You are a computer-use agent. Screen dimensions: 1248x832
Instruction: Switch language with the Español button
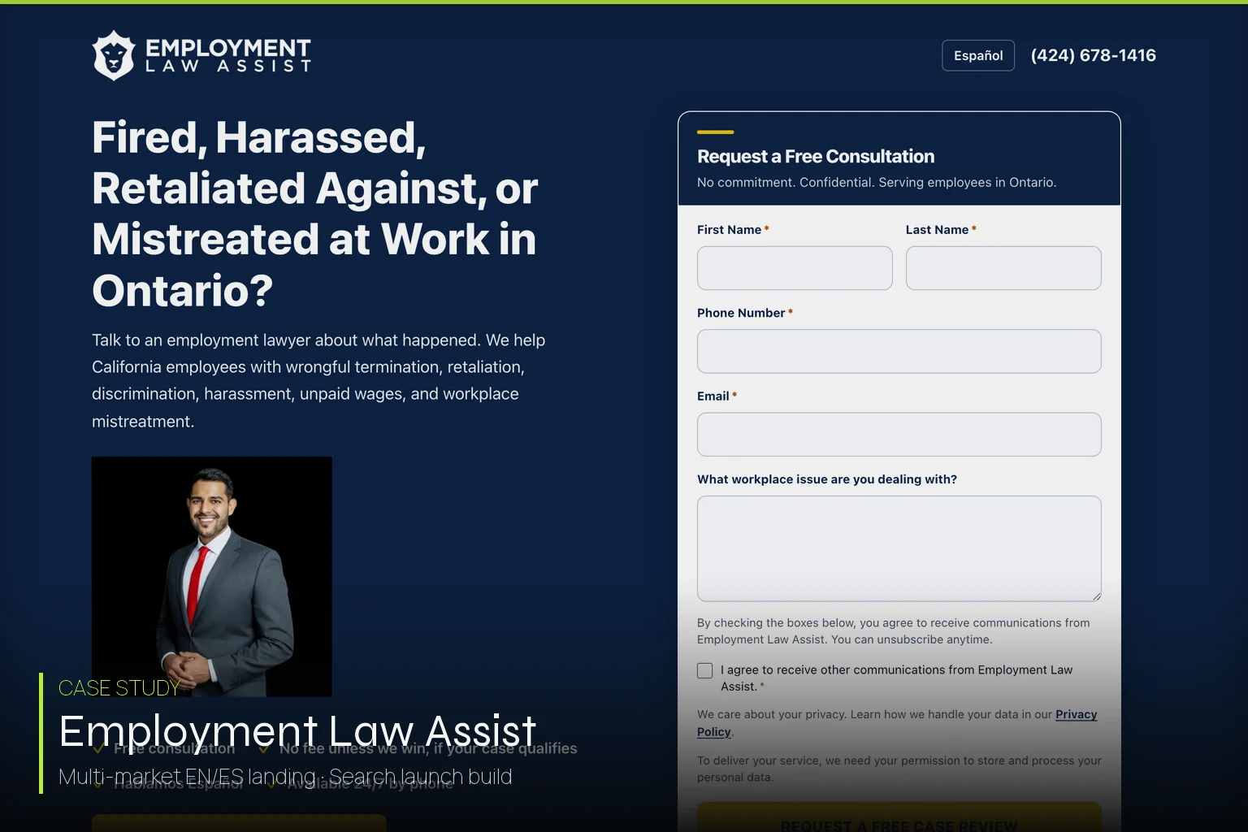(x=978, y=55)
